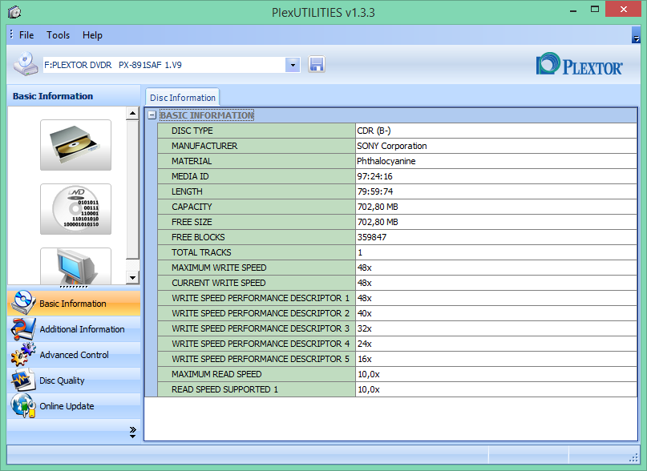
Task: Select WRITE SPEED PERFORMANCE DESCRIPTOR 4 label
Action: click(261, 344)
